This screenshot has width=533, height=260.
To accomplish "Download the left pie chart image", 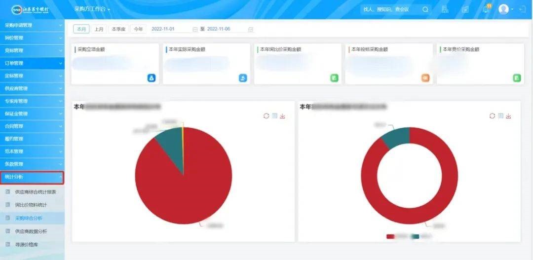I will pos(283,116).
